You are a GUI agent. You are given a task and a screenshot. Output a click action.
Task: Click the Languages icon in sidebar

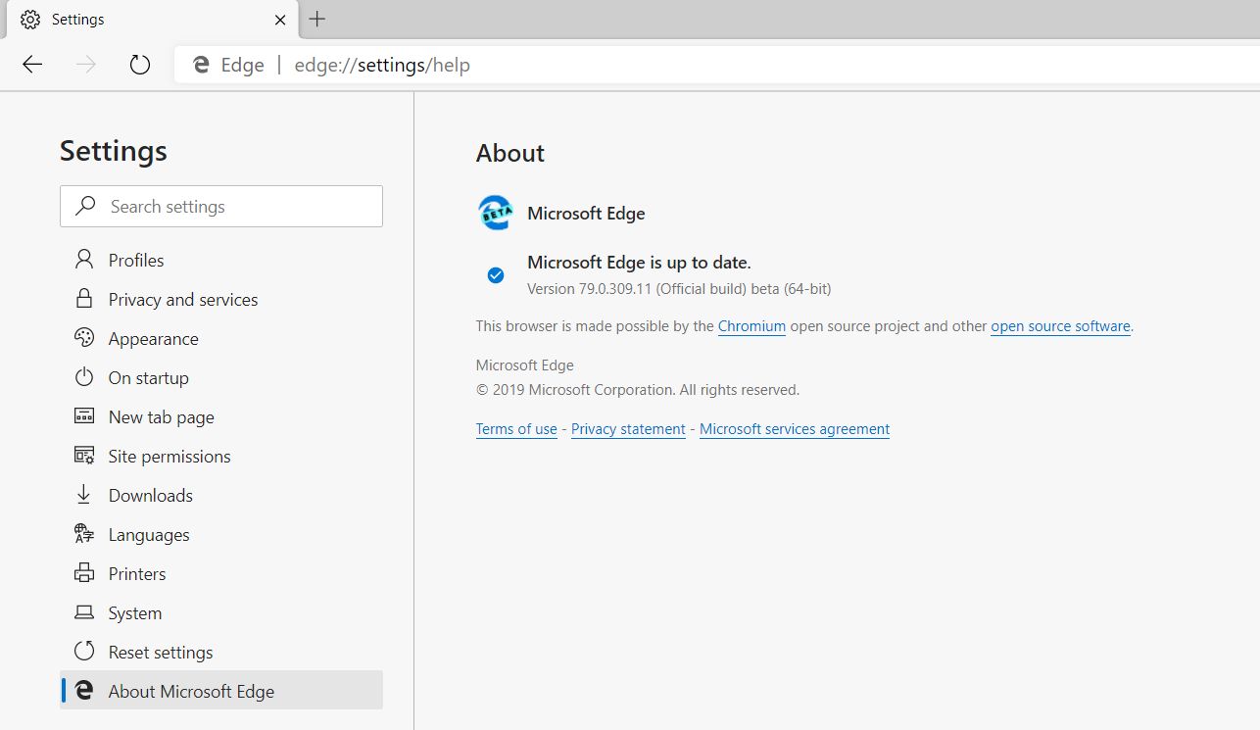click(83, 534)
